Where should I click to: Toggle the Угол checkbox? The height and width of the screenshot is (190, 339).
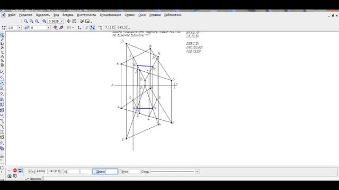coord(120,172)
